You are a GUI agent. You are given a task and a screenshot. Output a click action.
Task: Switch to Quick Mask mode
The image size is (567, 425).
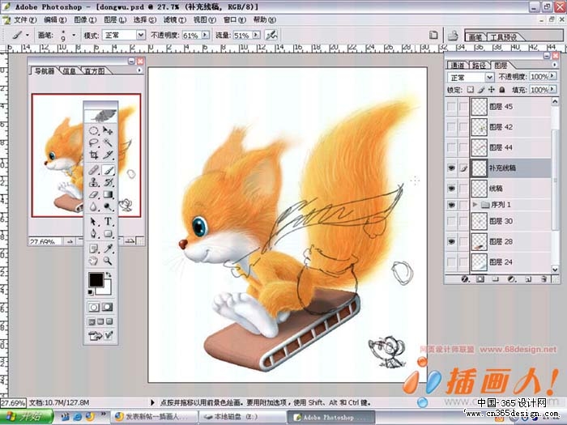[108, 307]
